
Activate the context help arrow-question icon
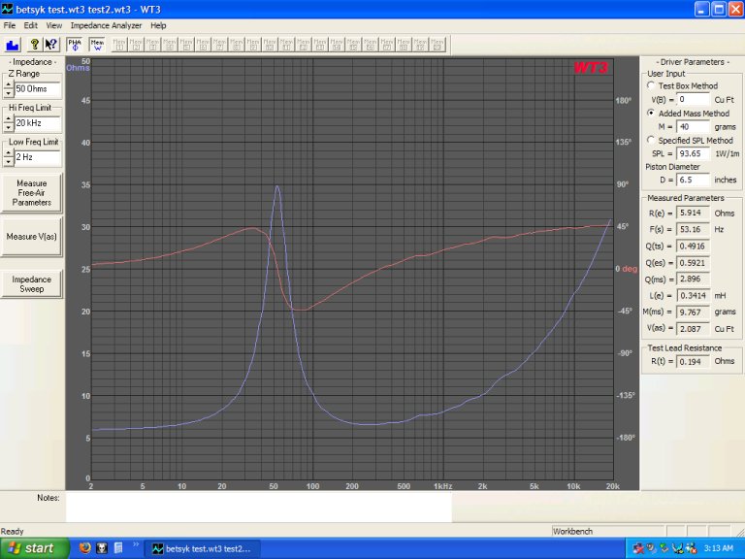click(x=50, y=46)
